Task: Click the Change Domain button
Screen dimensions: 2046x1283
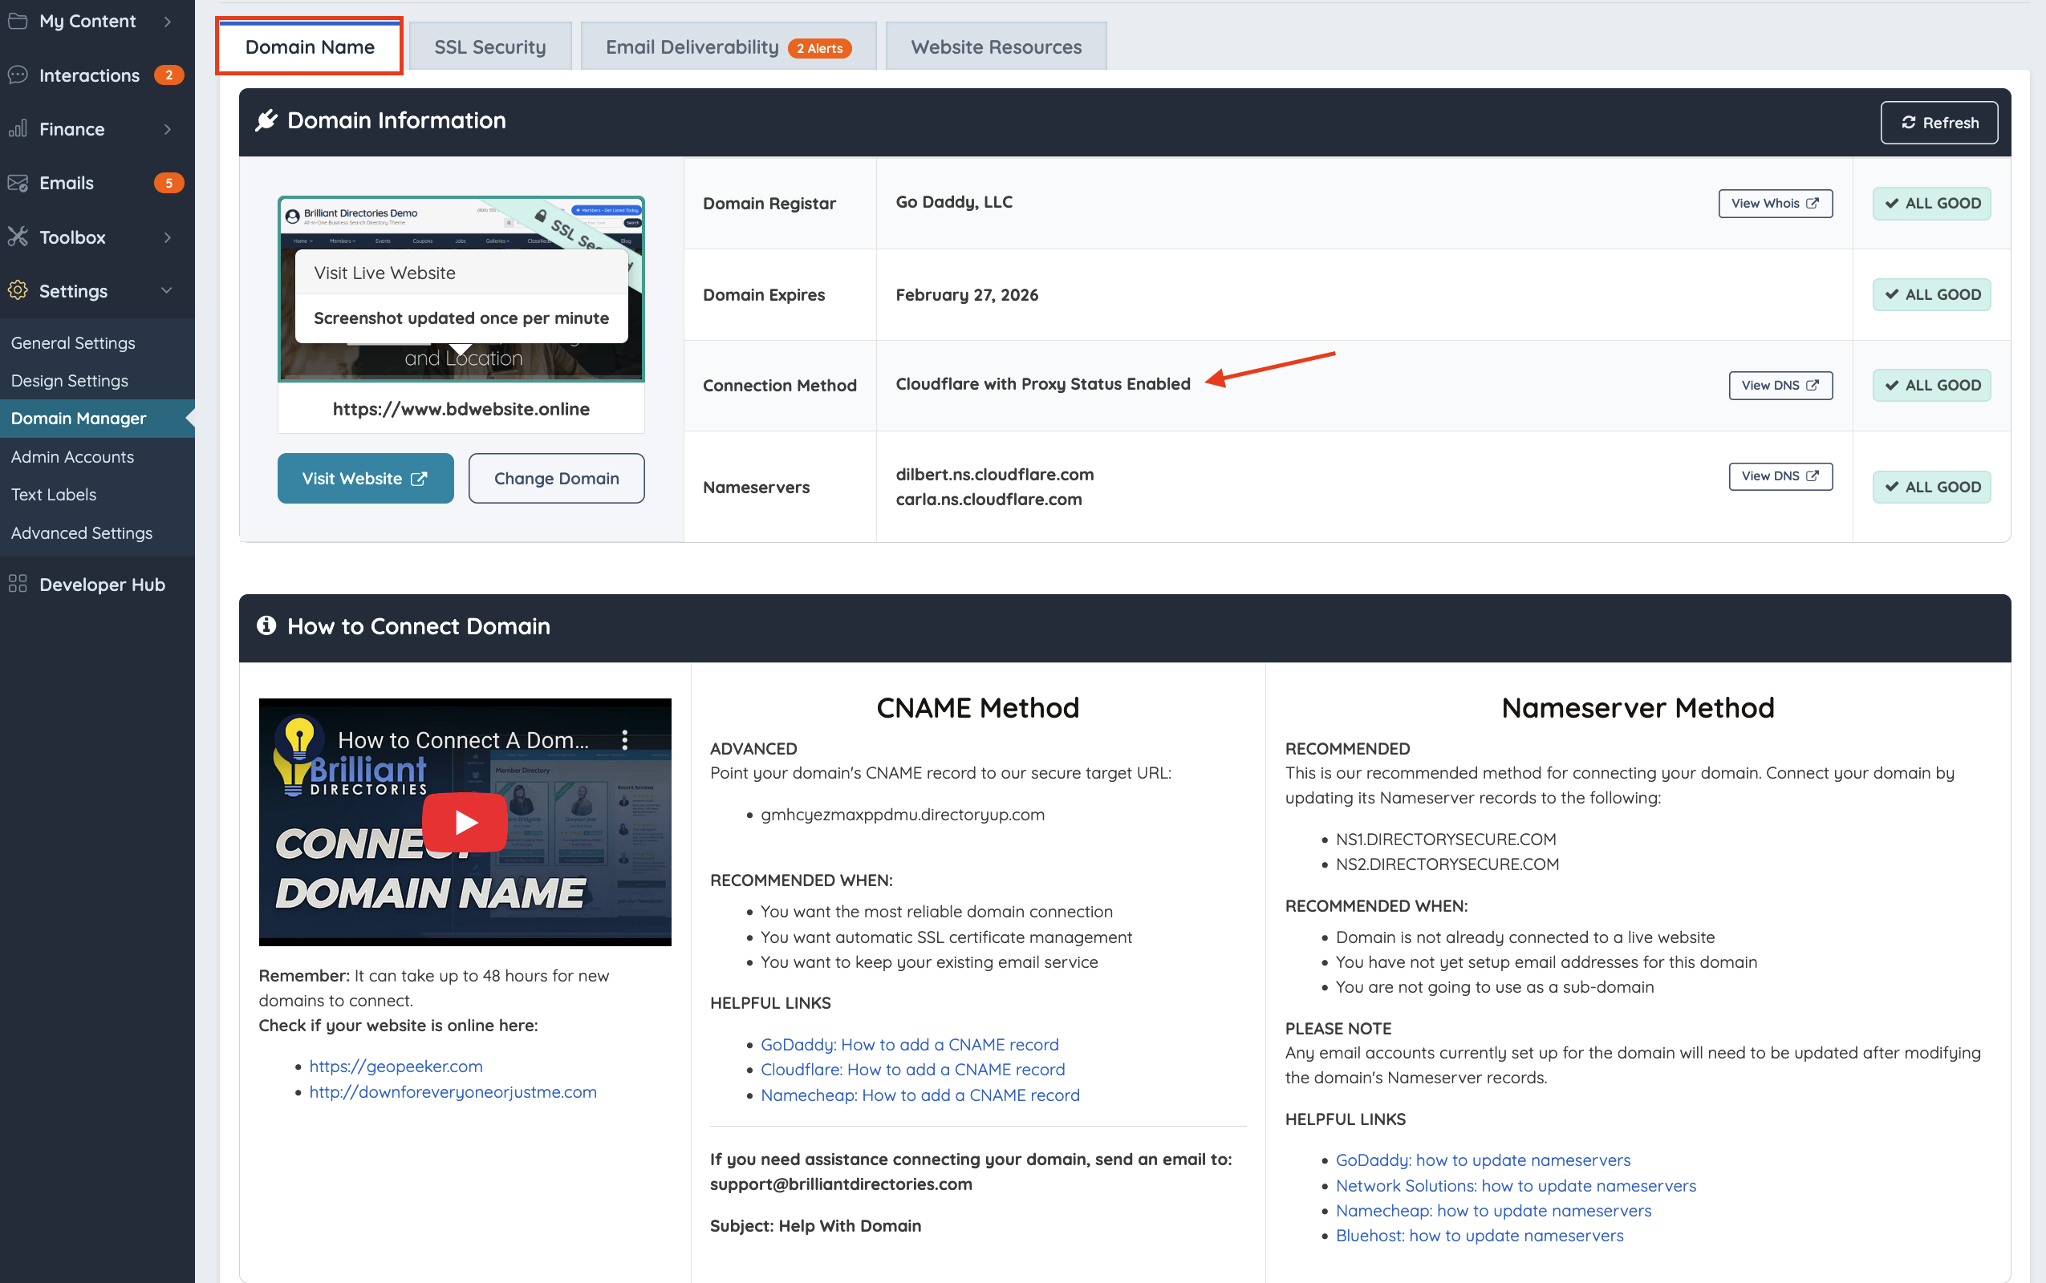Action: point(556,478)
